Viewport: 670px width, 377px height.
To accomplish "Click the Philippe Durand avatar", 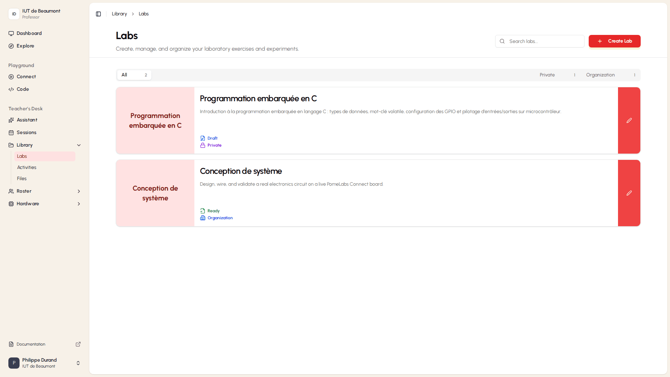I will coord(14,363).
